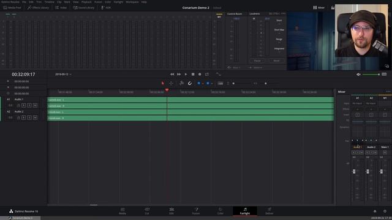This screenshot has height=220, width=392.
Task: Select the red pointer selection tool
Action: tap(163, 83)
